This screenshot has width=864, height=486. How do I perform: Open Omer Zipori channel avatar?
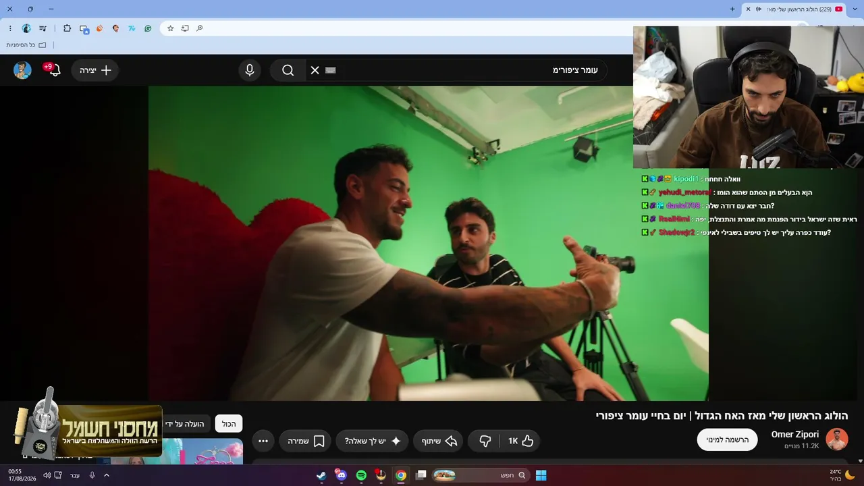pos(837,439)
